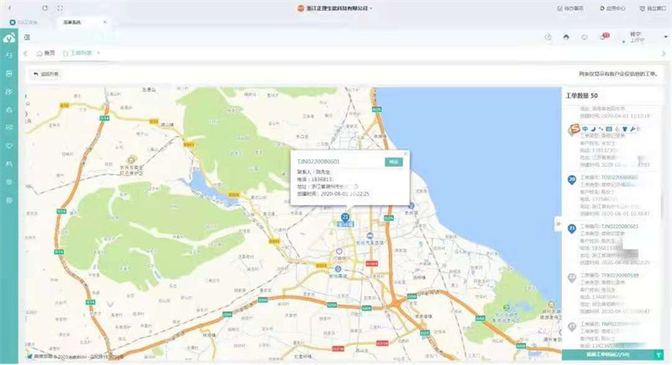Screen dimensions: 672x365
Task: Click the green filter icon at bottom right
Action: click(x=659, y=355)
